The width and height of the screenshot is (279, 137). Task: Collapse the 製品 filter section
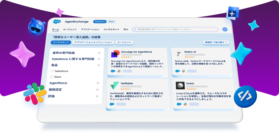[x=99, y=65]
